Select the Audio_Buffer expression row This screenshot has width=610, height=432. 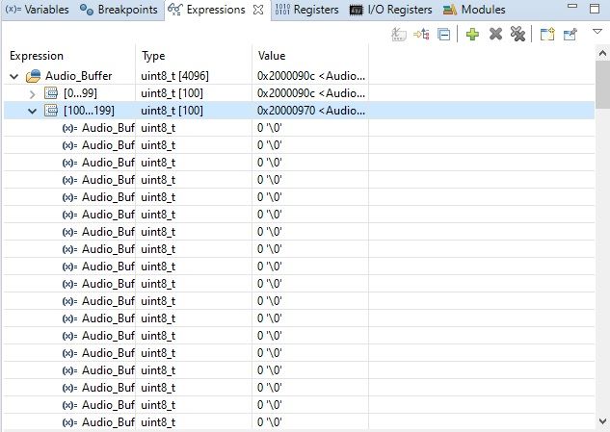pos(299,76)
